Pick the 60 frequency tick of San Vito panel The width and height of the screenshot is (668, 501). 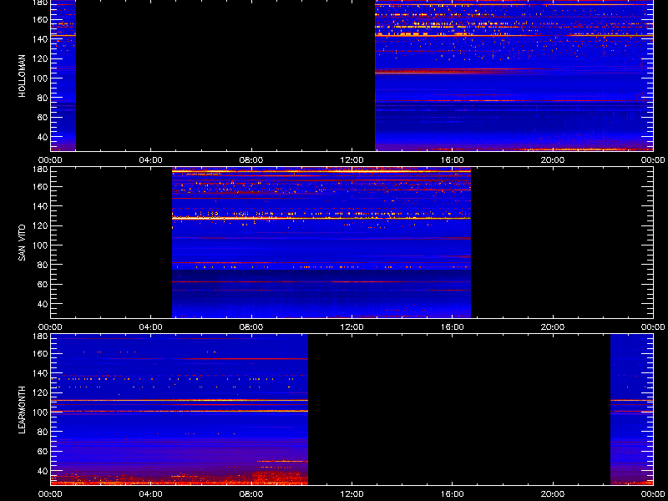coord(43,284)
